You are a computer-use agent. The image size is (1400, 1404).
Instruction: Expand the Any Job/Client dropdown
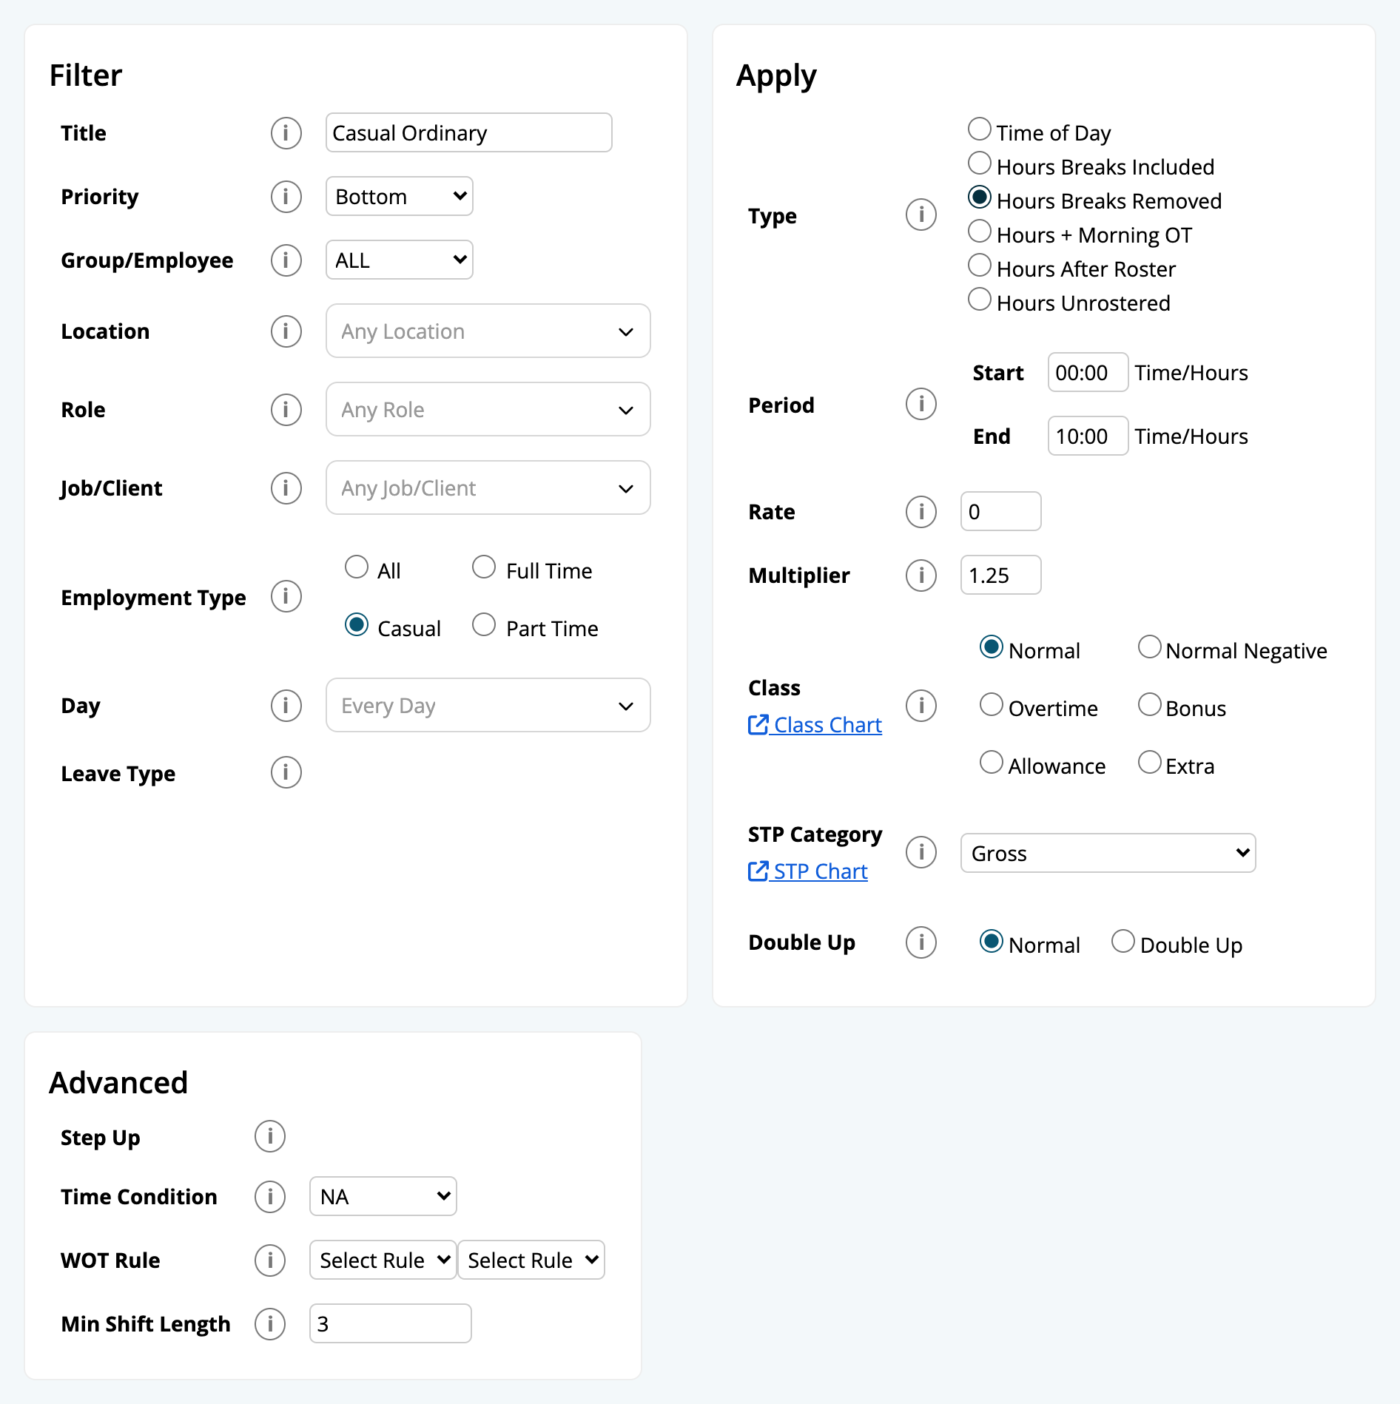(x=488, y=488)
